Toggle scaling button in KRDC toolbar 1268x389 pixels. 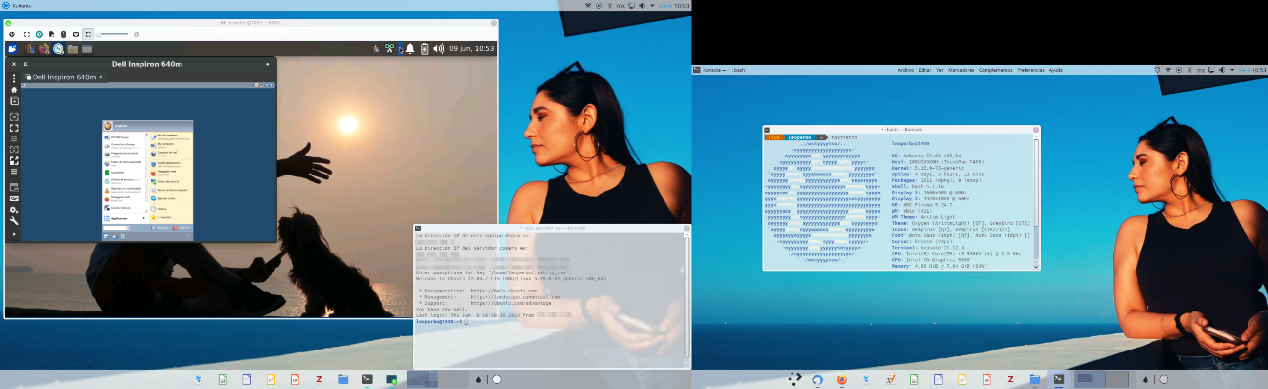pyautogui.click(x=88, y=35)
